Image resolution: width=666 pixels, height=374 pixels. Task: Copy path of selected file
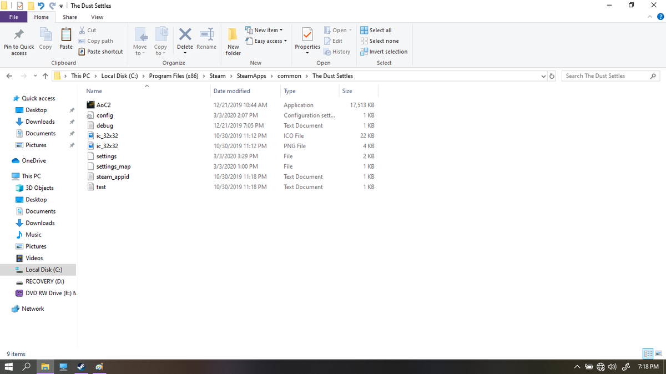[95, 41]
